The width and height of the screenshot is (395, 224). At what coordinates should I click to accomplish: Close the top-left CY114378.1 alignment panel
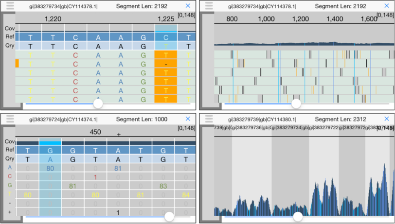click(x=188, y=6)
